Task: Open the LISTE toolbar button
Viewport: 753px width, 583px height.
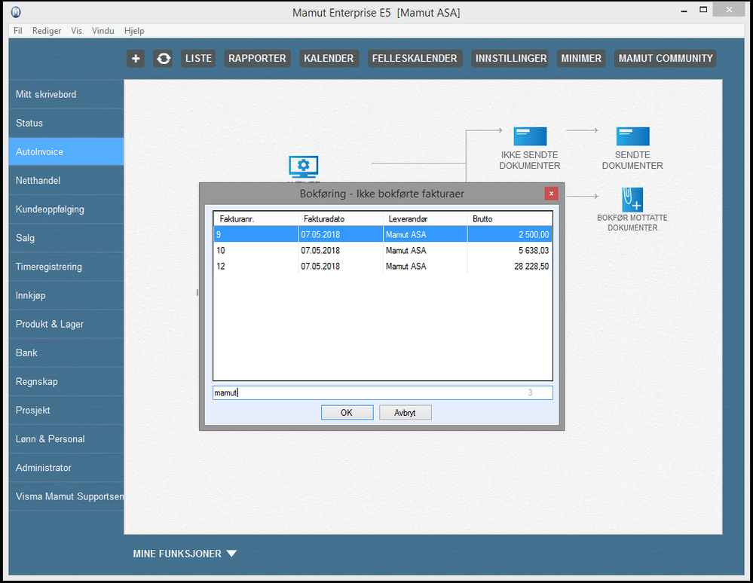Action: [x=198, y=59]
